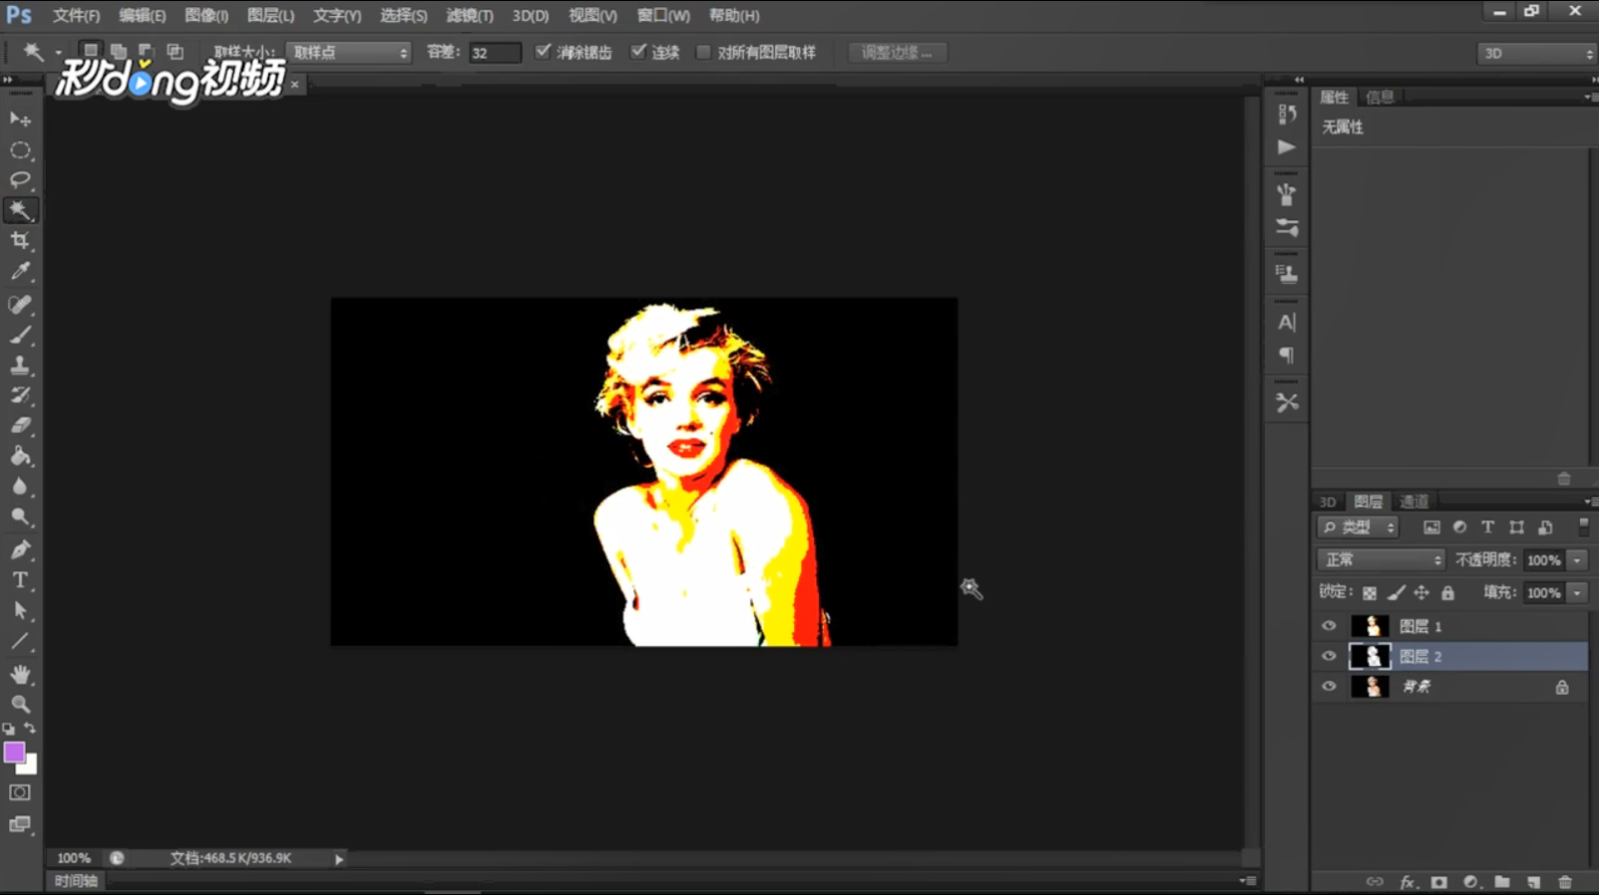Open 图像(I) menu

206,15
